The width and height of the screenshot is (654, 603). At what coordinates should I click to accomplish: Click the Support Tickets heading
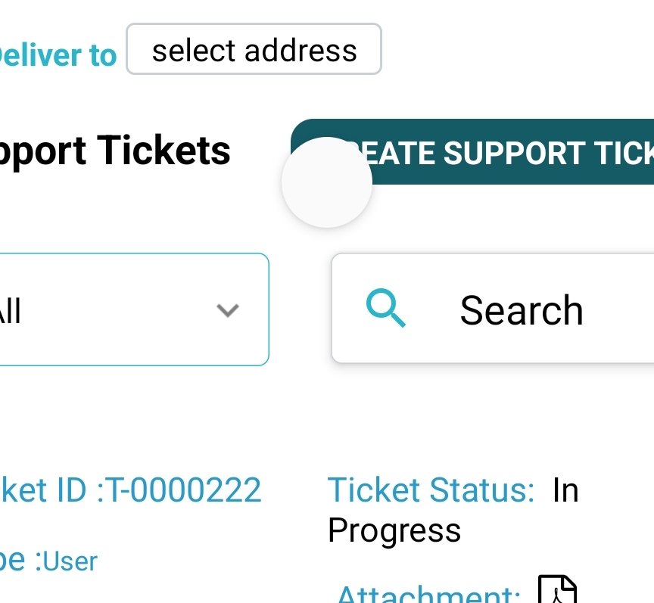(115, 151)
